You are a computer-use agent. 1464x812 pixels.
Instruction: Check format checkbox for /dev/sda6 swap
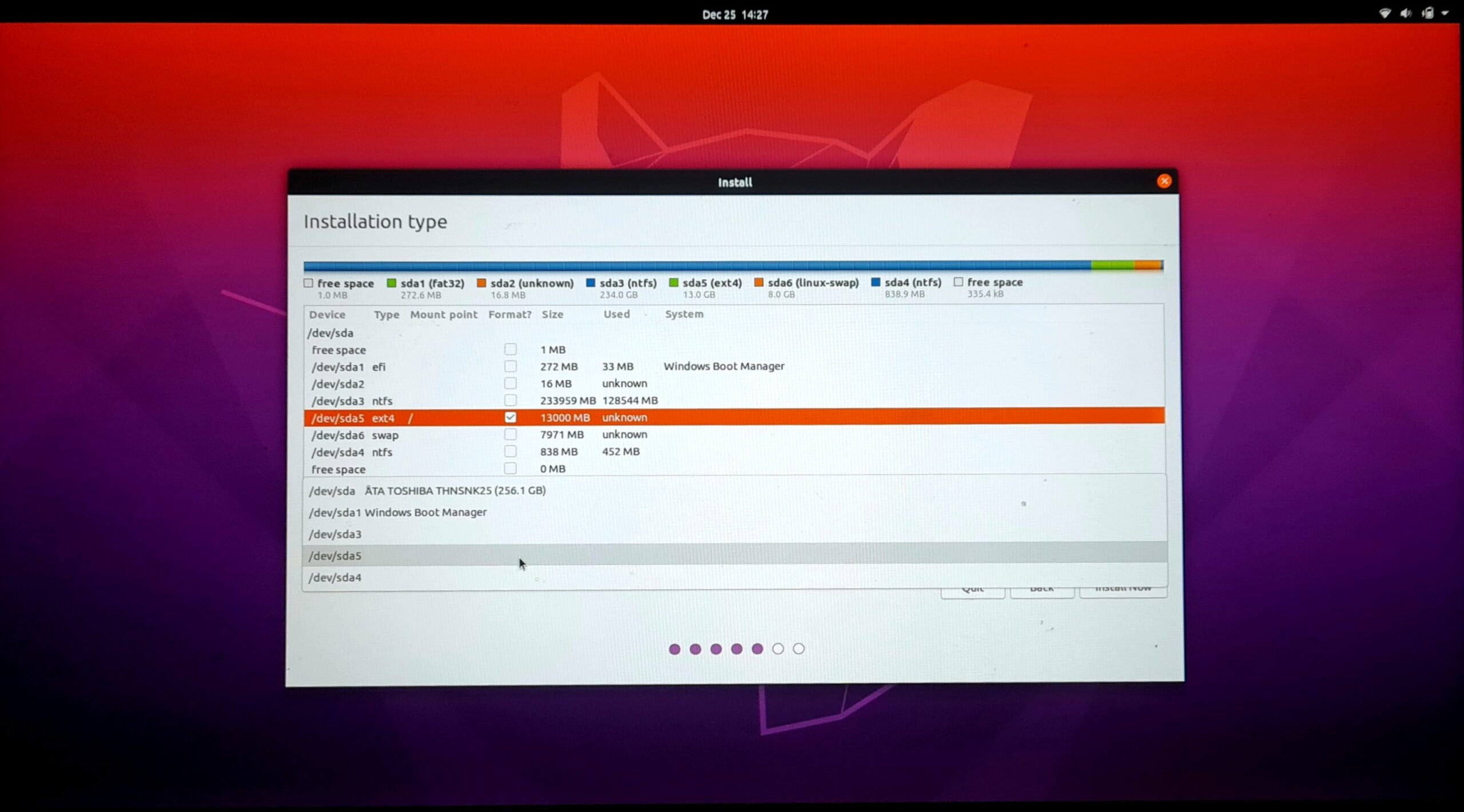pos(510,434)
